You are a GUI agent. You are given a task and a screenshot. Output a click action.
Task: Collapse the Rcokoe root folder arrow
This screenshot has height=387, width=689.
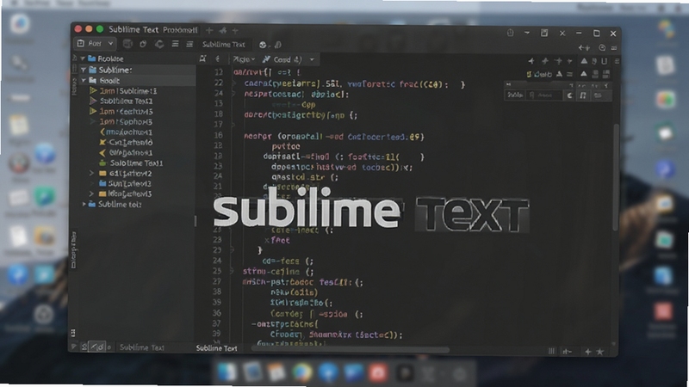83,58
